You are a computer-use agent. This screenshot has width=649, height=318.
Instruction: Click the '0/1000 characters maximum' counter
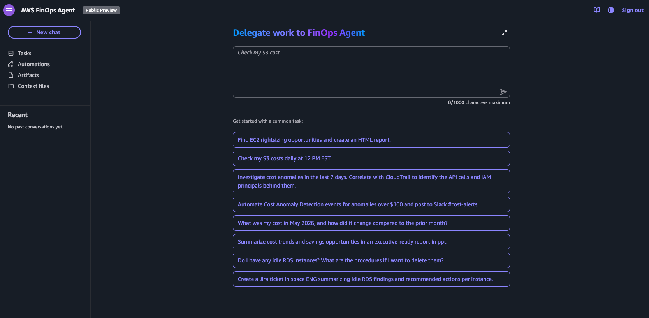[479, 102]
